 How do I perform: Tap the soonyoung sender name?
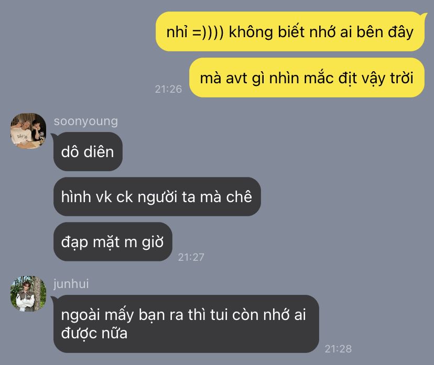tap(86, 121)
